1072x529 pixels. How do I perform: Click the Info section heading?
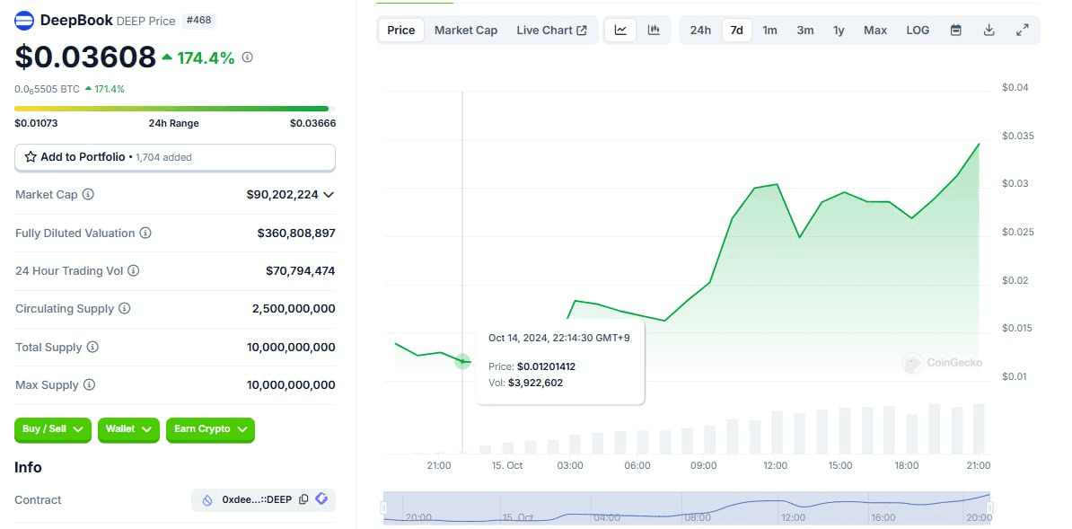click(28, 467)
